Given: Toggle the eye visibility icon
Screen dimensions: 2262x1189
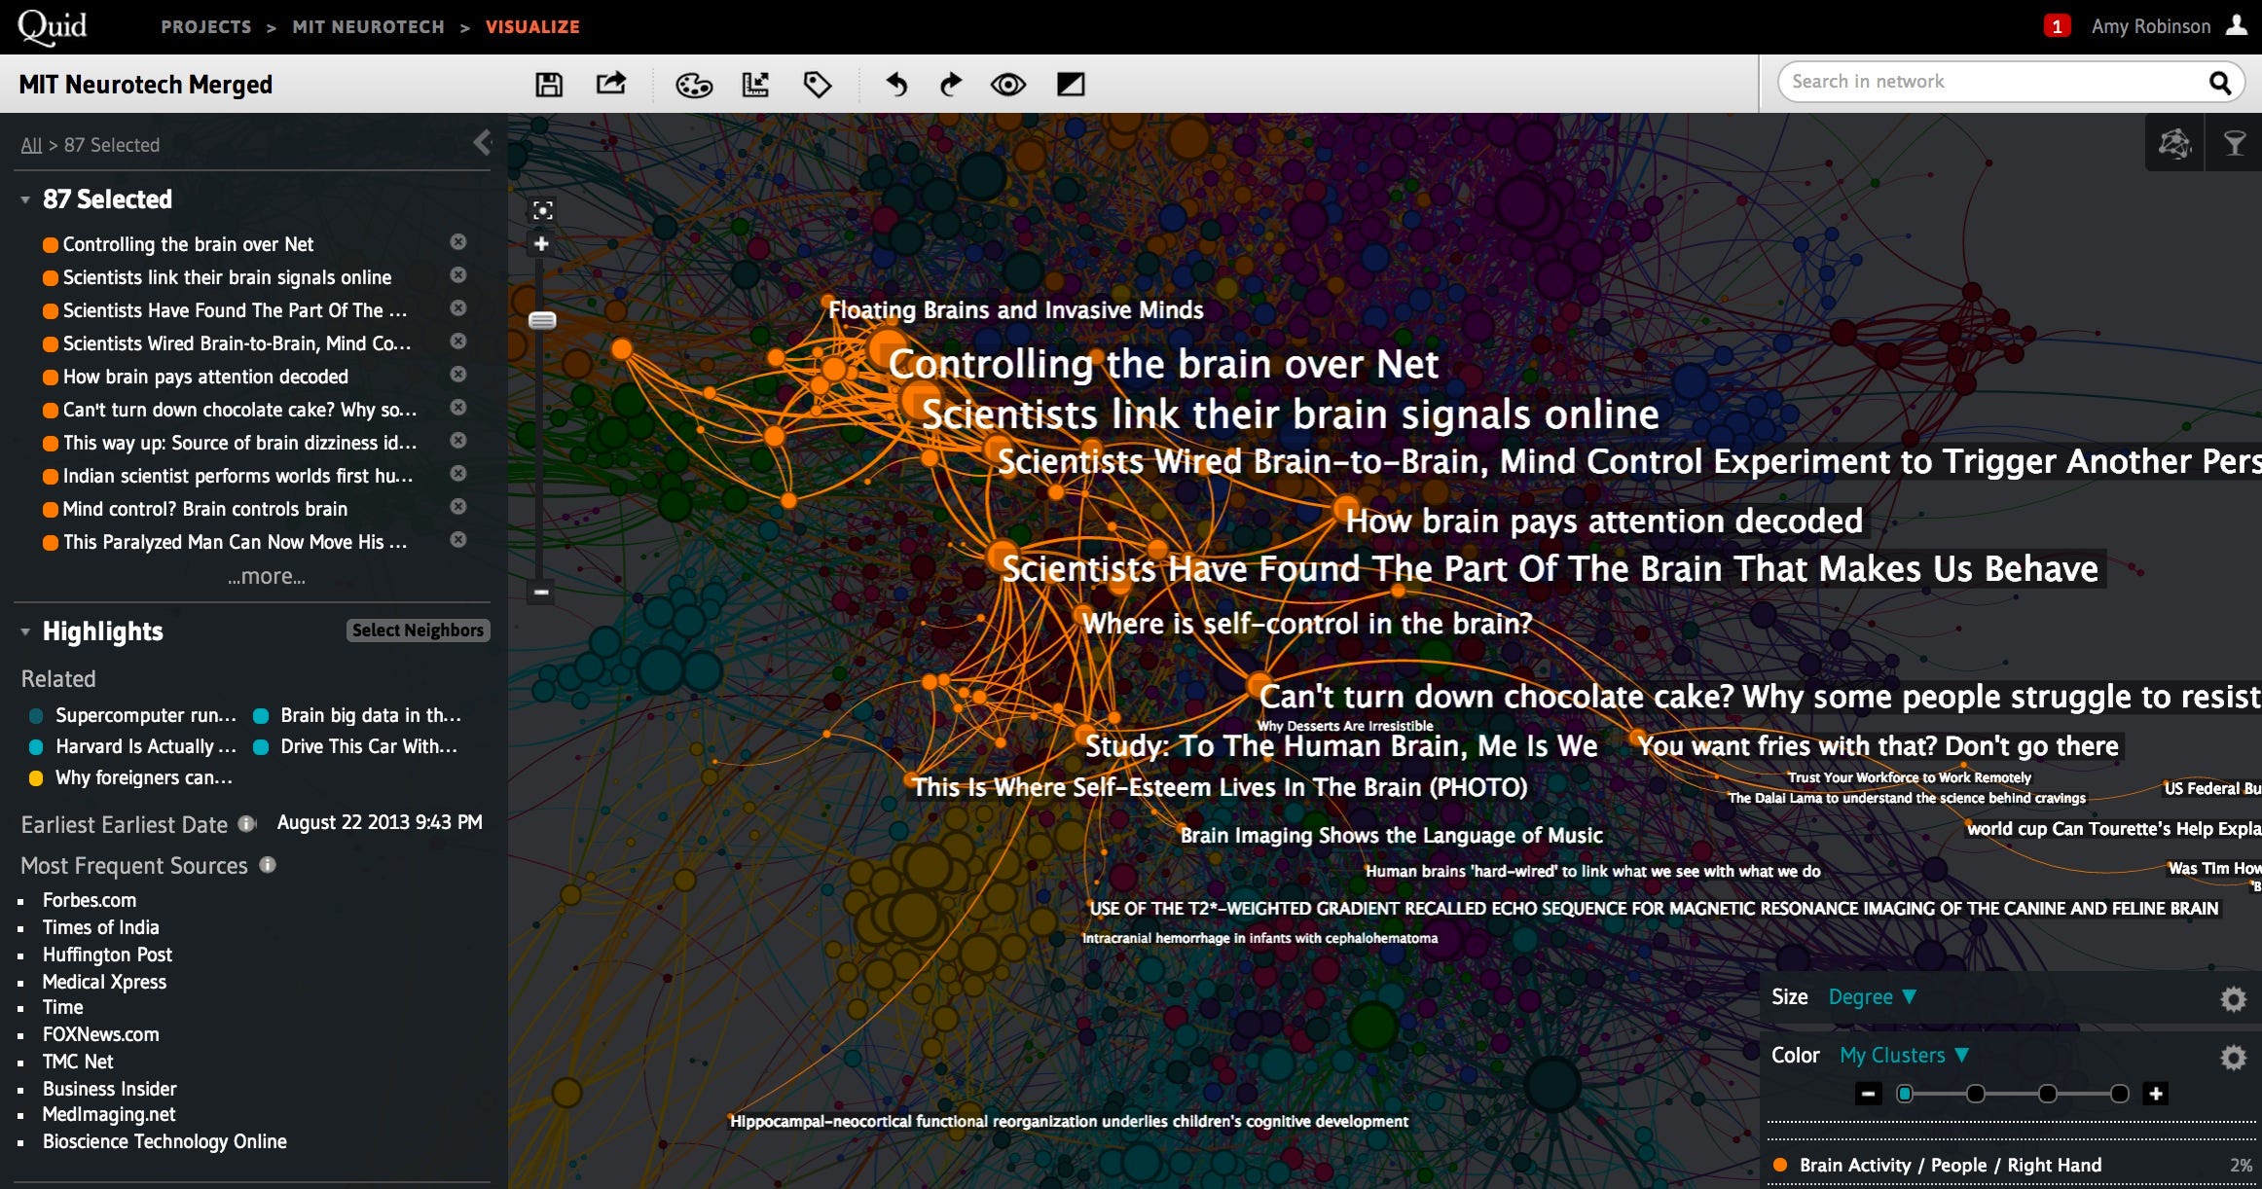Looking at the screenshot, I should 1008,85.
